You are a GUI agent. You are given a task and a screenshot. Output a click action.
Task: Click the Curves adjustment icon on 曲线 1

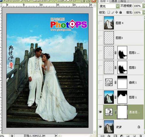(109, 82)
